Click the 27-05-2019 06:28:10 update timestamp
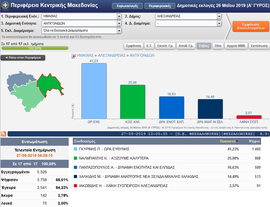The width and height of the screenshot is (270, 207). 35,155
